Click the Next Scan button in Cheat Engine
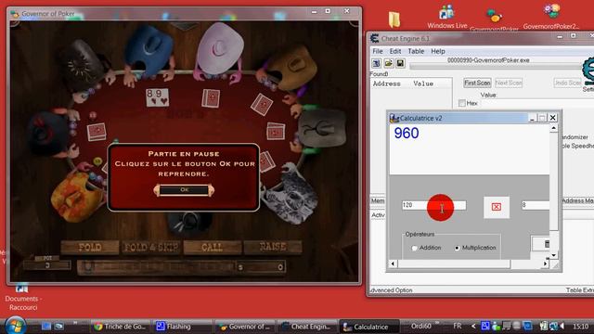This screenshot has height=334, width=594. (509, 83)
